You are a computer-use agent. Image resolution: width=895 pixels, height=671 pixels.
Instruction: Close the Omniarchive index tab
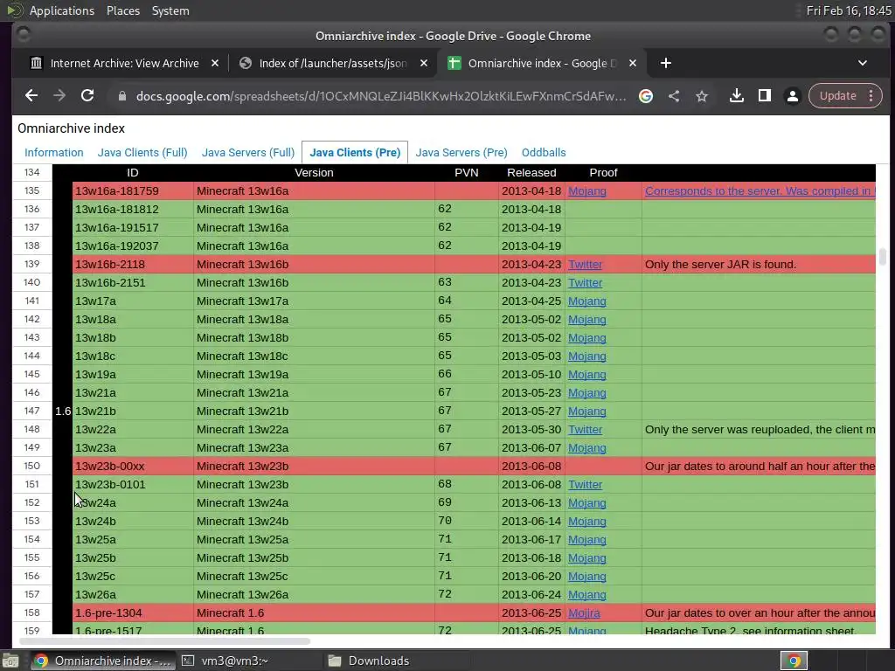point(633,63)
